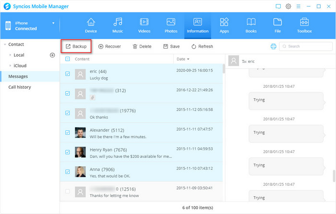Uncheck the (19776) conversation checkbox

pyautogui.click(x=68, y=113)
